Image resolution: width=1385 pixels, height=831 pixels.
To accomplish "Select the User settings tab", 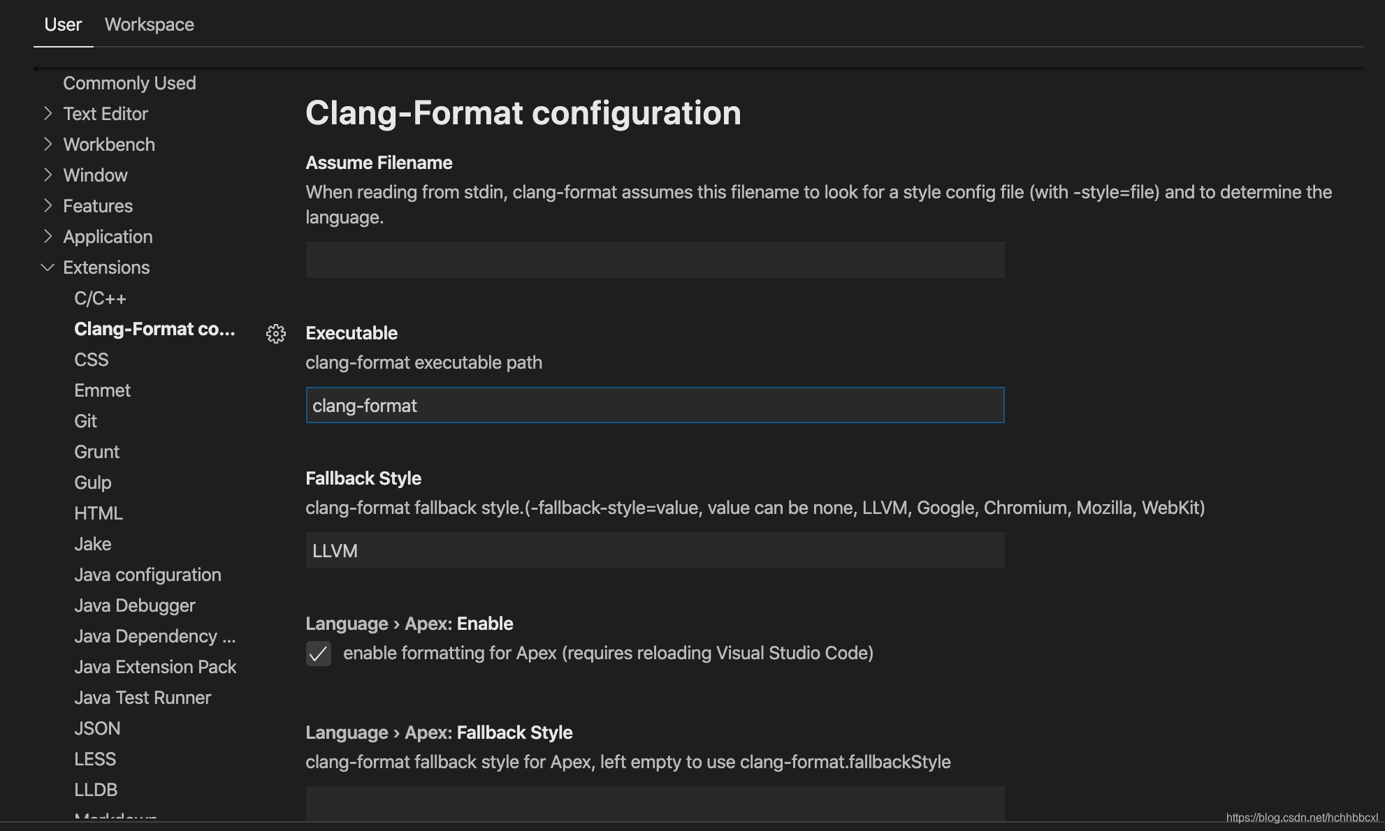I will [x=63, y=24].
